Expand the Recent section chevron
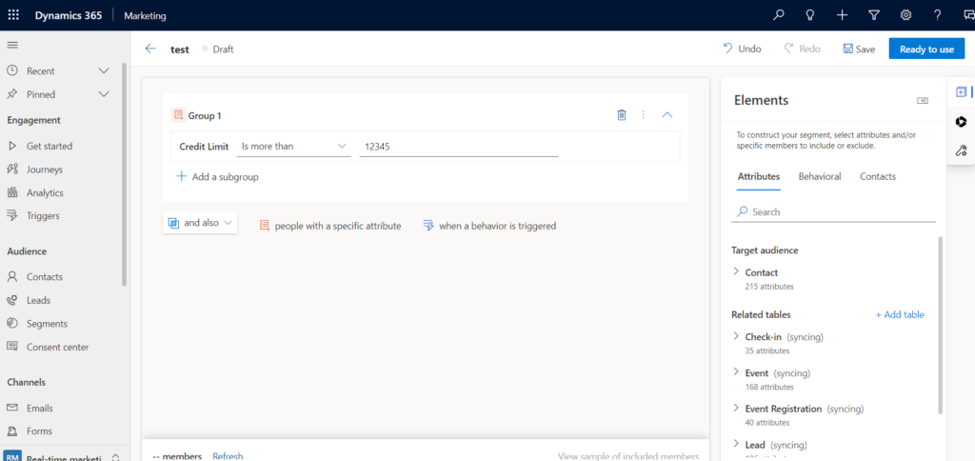The image size is (975, 461). 104,70
